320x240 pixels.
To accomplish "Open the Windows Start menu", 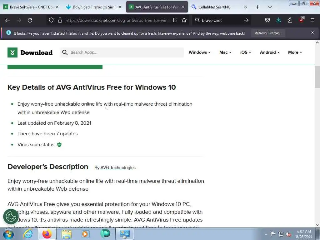I will (8, 234).
